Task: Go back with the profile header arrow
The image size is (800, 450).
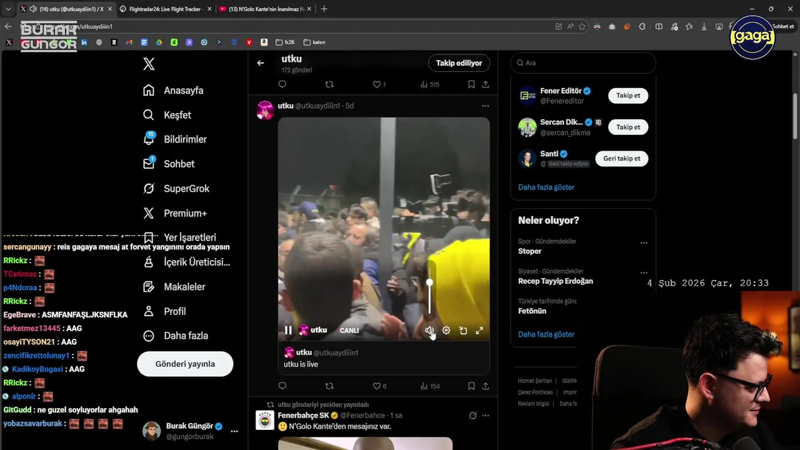Action: point(261,62)
